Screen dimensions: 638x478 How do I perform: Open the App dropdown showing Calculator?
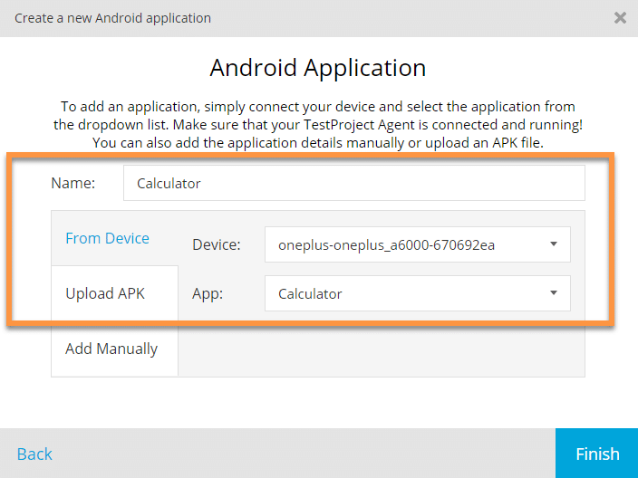pos(418,293)
